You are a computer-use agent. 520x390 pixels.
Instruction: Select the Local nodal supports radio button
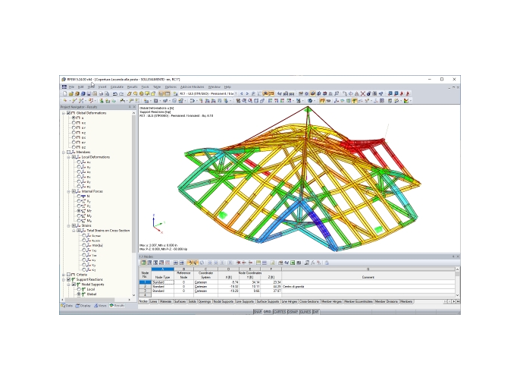tap(79, 289)
